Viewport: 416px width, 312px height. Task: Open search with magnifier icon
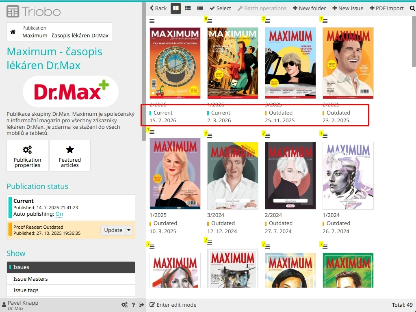(x=412, y=8)
